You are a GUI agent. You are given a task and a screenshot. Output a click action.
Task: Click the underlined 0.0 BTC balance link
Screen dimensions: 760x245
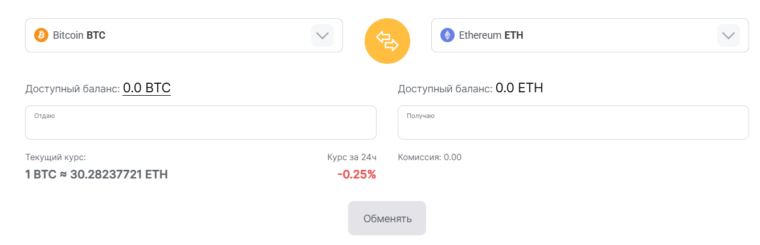click(x=147, y=88)
